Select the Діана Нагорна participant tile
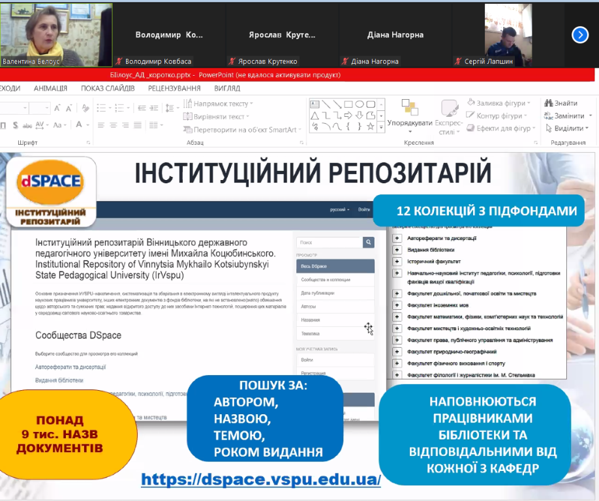 pyautogui.click(x=395, y=35)
